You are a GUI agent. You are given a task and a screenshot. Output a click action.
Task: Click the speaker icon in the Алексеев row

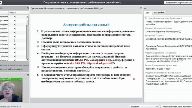pyautogui.click(x=15, y=52)
